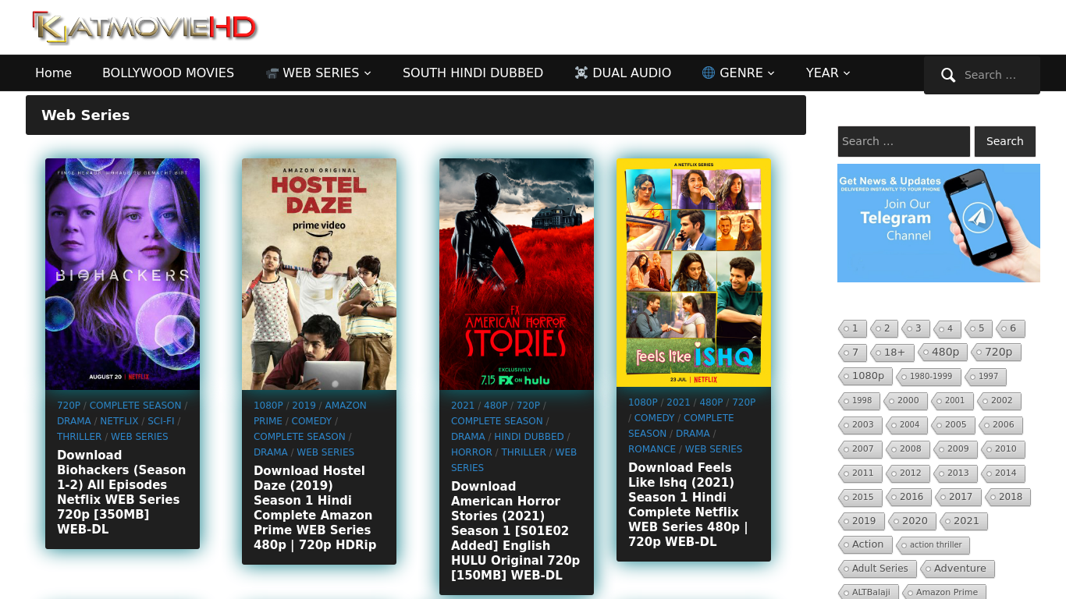Select the action thriller tag
Viewport: 1066px width, 599px height.
[933, 545]
